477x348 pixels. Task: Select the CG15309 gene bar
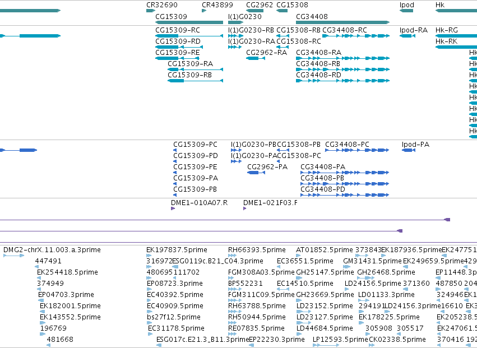click(x=189, y=22)
